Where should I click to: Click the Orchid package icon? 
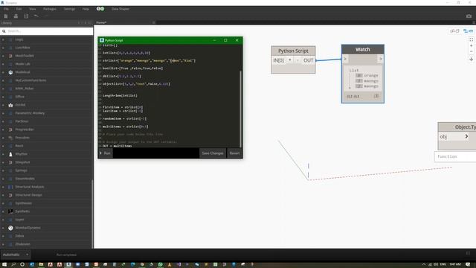10,105
